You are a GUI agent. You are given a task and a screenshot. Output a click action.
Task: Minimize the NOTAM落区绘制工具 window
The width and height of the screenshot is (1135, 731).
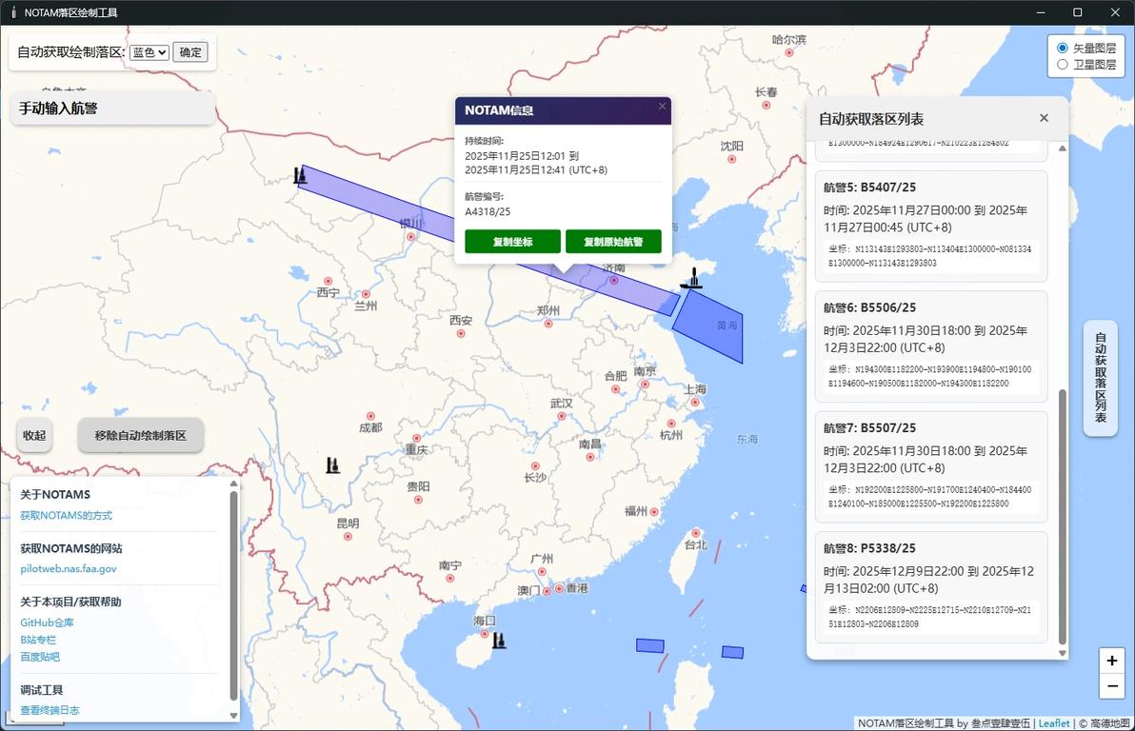[1040, 12]
